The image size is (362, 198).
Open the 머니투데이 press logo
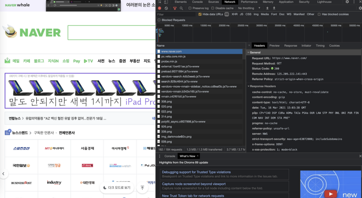[54, 148]
